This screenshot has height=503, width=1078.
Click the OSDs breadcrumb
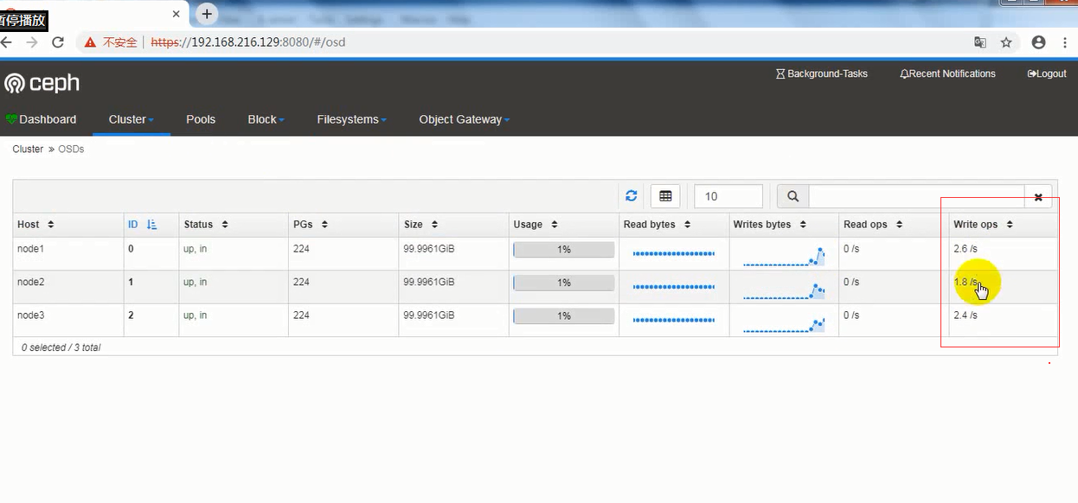[x=71, y=150]
